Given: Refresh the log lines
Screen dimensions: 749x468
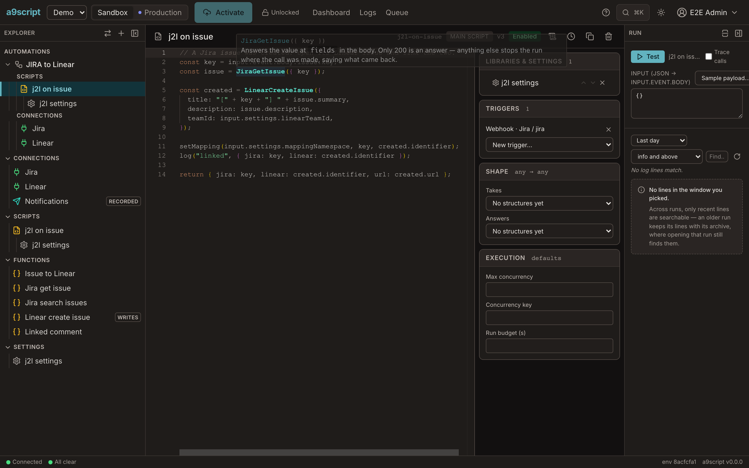Looking at the screenshot, I should tap(737, 157).
